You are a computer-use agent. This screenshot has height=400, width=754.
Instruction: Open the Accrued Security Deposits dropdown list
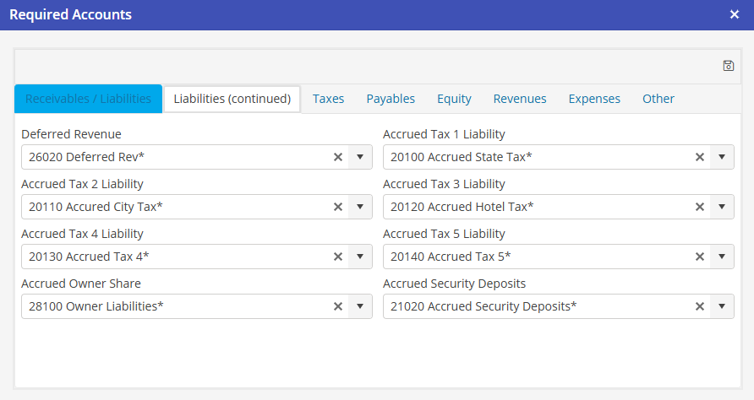721,306
